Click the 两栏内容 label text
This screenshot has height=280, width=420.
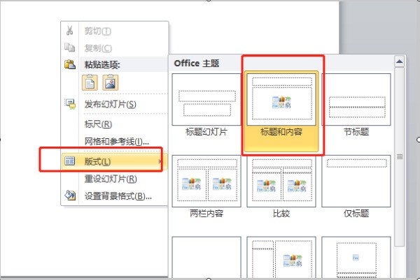tap(206, 214)
